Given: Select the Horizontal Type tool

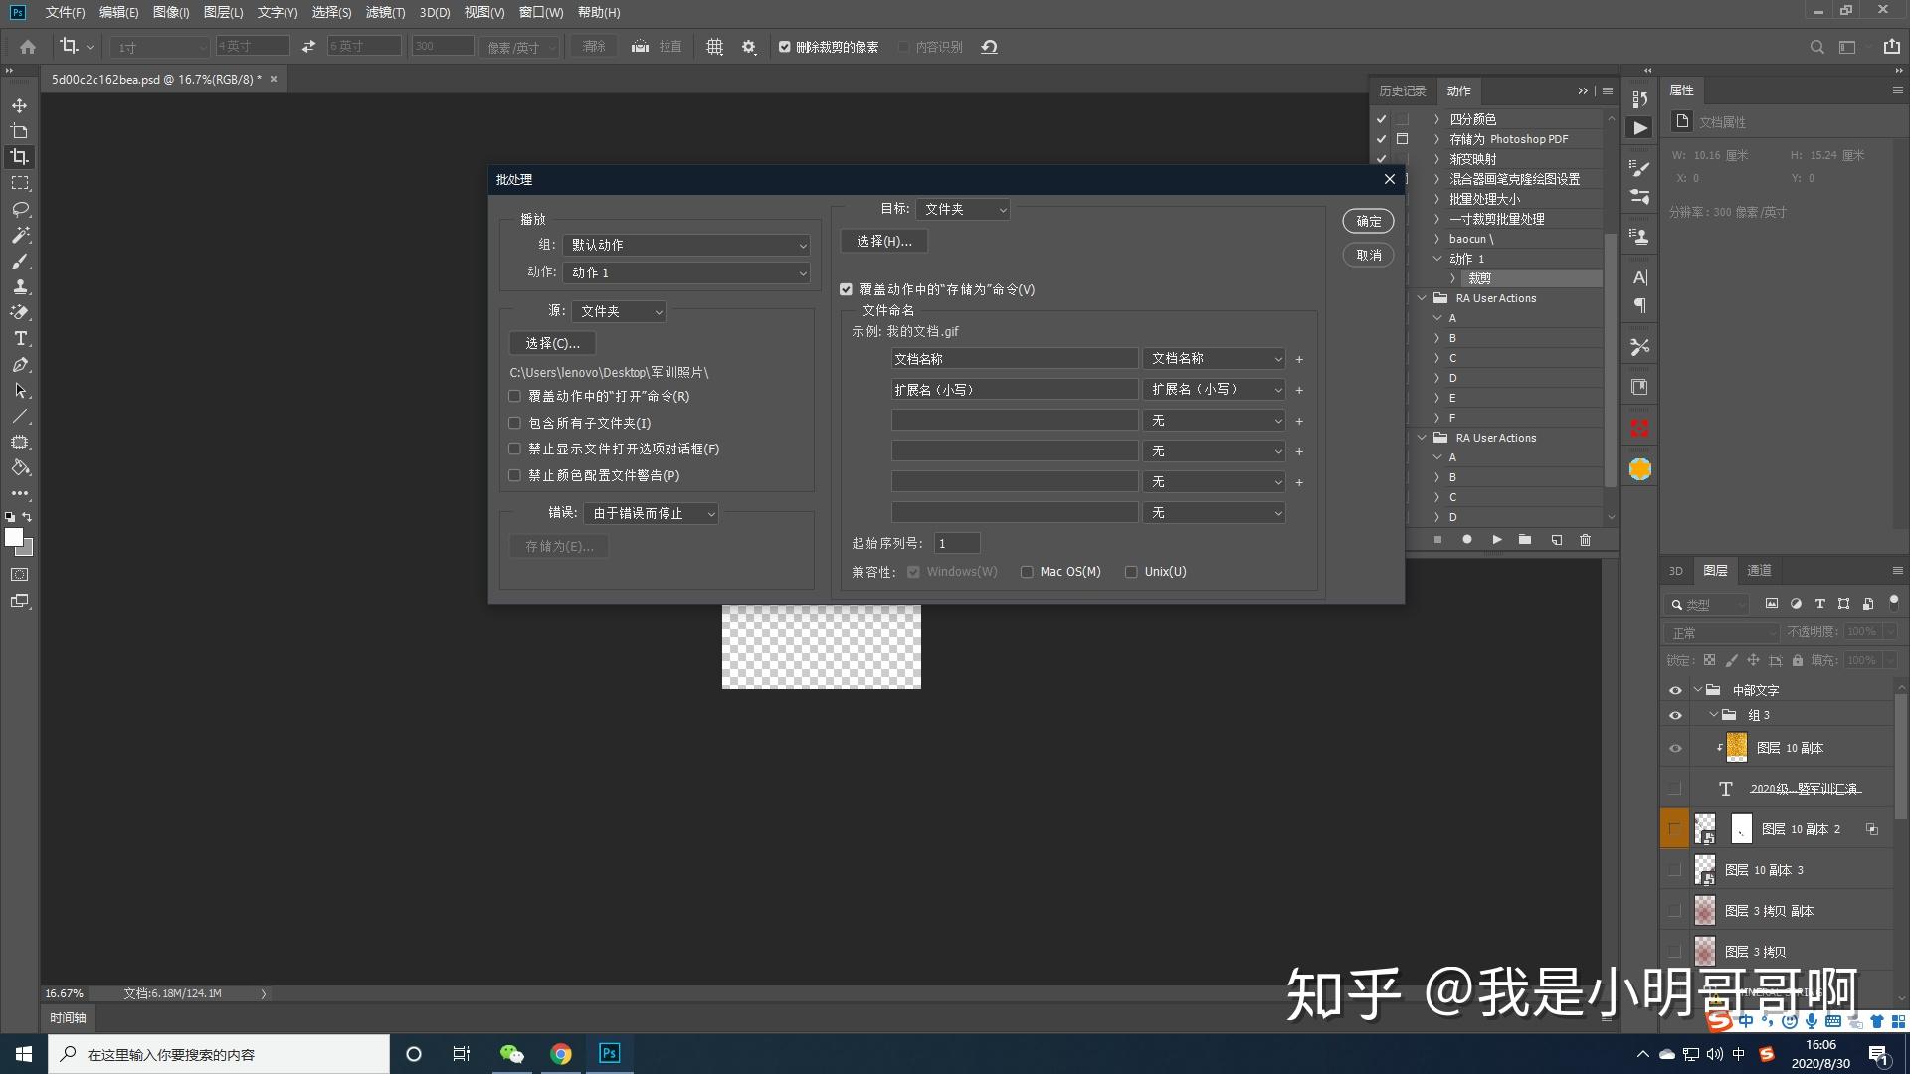Looking at the screenshot, I should [x=19, y=338].
